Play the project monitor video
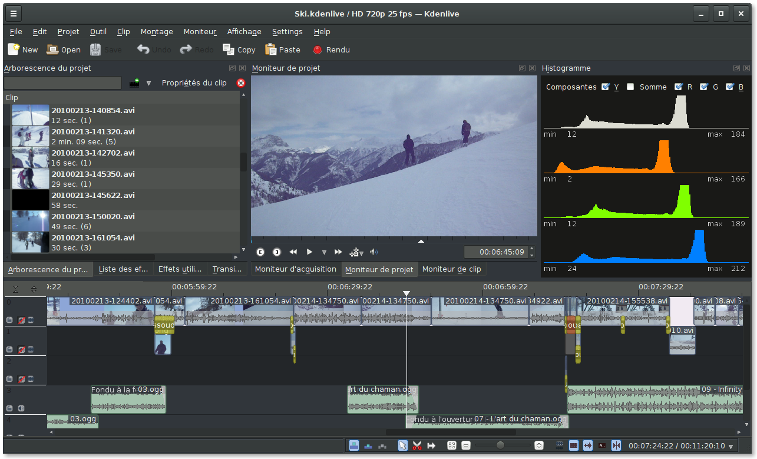The image size is (757, 459). tap(309, 252)
